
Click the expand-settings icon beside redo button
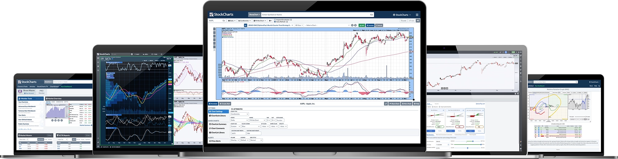point(418,21)
